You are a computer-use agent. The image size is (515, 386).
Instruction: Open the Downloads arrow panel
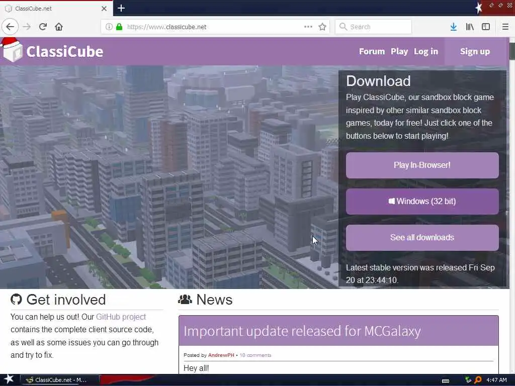(x=454, y=27)
